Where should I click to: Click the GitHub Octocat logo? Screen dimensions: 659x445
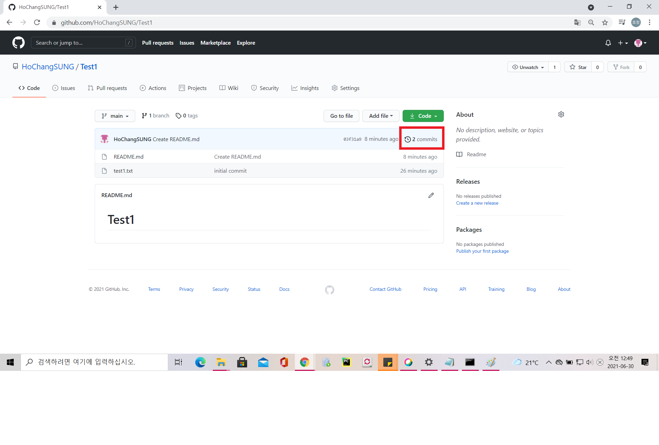tap(19, 43)
